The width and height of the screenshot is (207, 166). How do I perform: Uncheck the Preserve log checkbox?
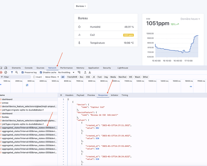pyautogui.click(x=23, y=72)
